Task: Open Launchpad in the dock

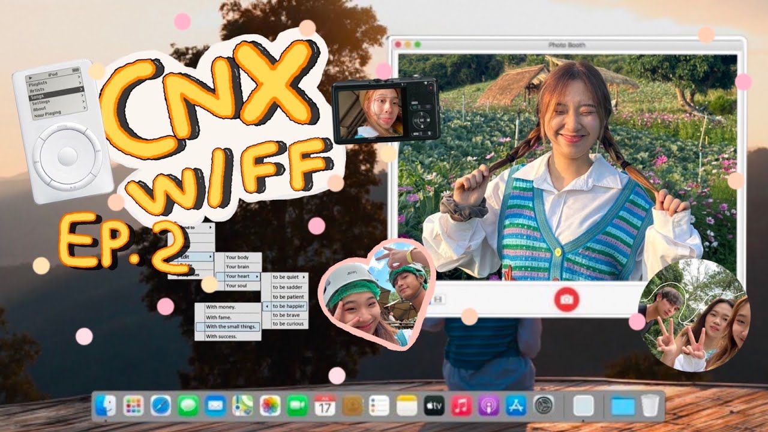Action: (133, 406)
